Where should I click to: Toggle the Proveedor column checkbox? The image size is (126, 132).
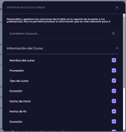(114, 70)
